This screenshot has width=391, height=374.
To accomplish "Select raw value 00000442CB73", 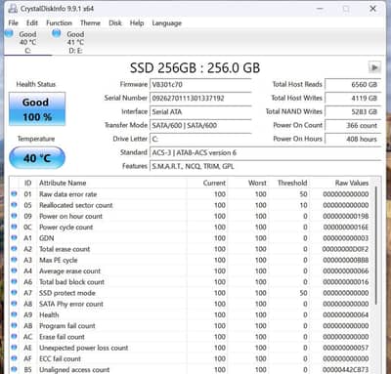I will [346, 370].
